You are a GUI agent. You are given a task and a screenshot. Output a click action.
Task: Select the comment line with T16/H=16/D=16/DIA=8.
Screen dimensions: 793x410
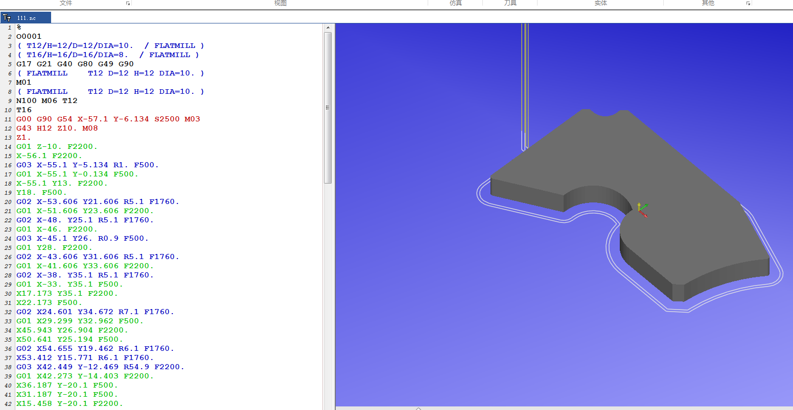point(108,55)
